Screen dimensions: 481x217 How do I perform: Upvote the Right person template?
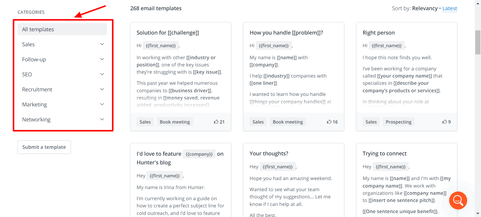tap(445, 122)
